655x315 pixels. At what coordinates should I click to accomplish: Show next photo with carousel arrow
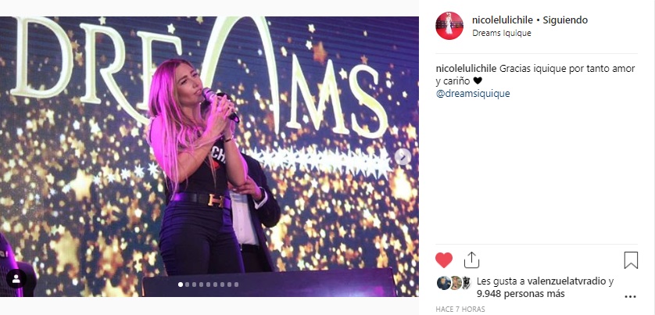coord(403,157)
